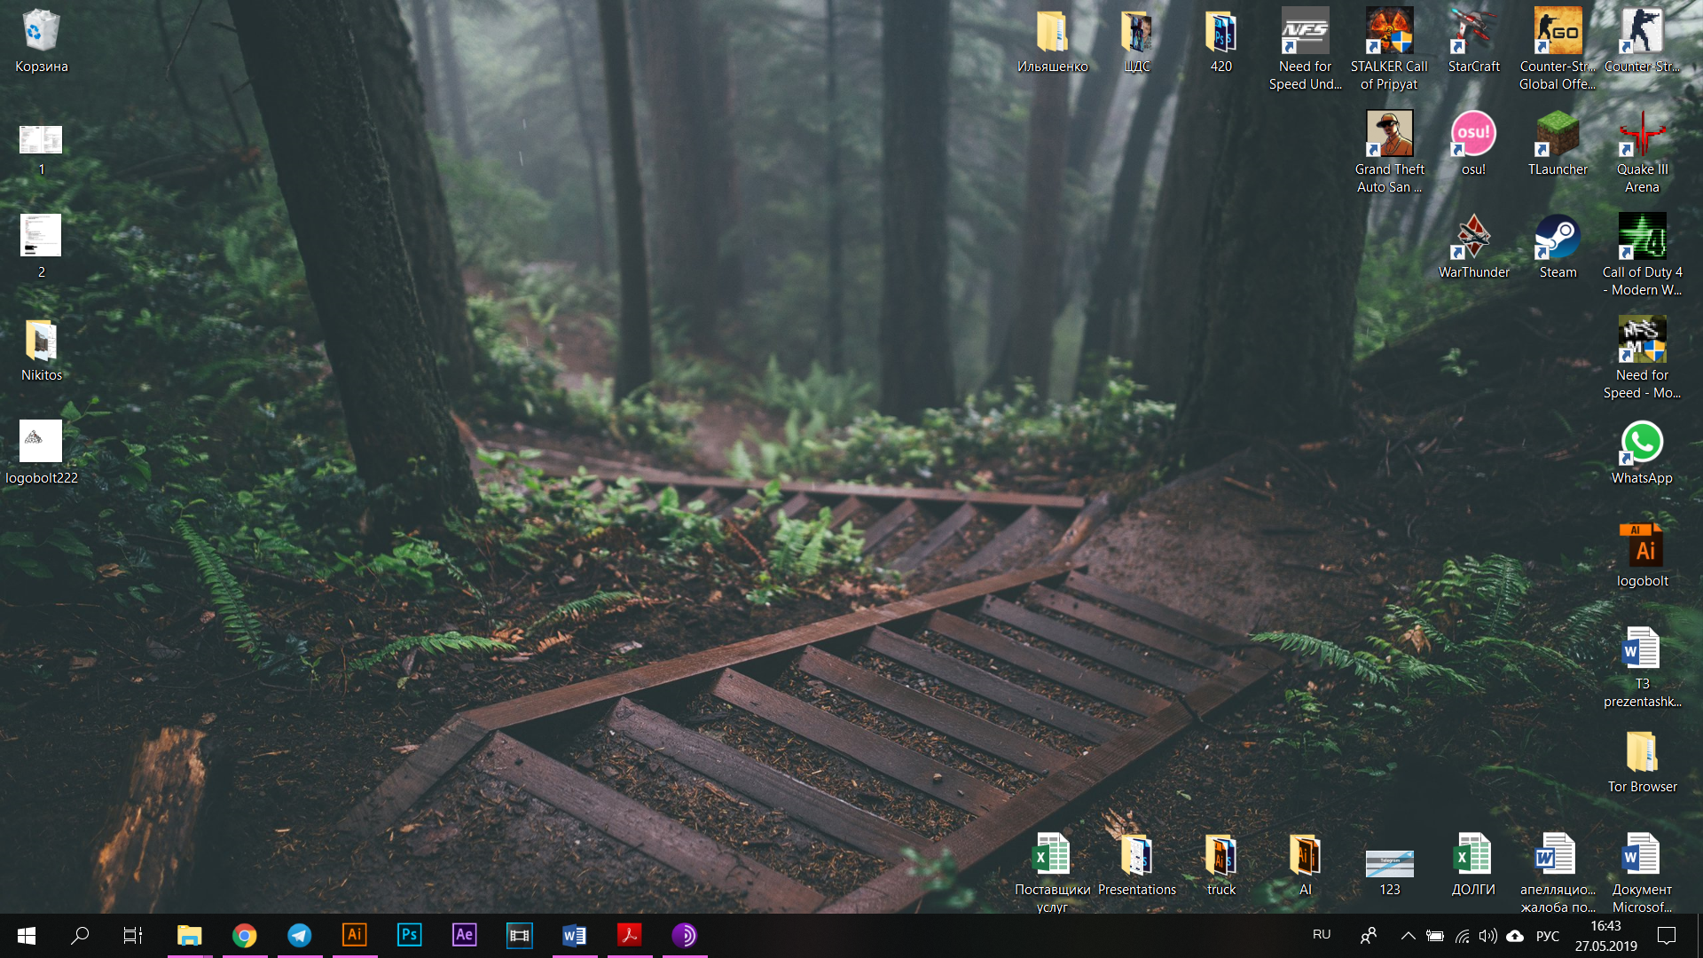1703x958 pixels.
Task: Launch the Counter-Str... shortcut beside the Global Offensive shortcut
Action: click(1642, 42)
